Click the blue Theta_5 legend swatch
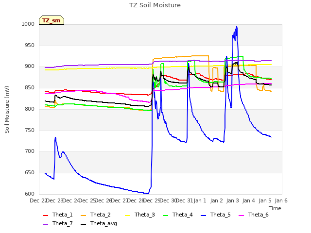 [203, 215]
